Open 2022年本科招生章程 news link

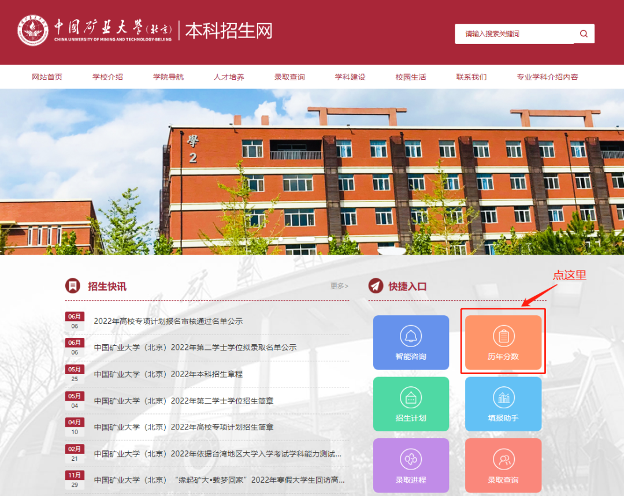(168, 374)
